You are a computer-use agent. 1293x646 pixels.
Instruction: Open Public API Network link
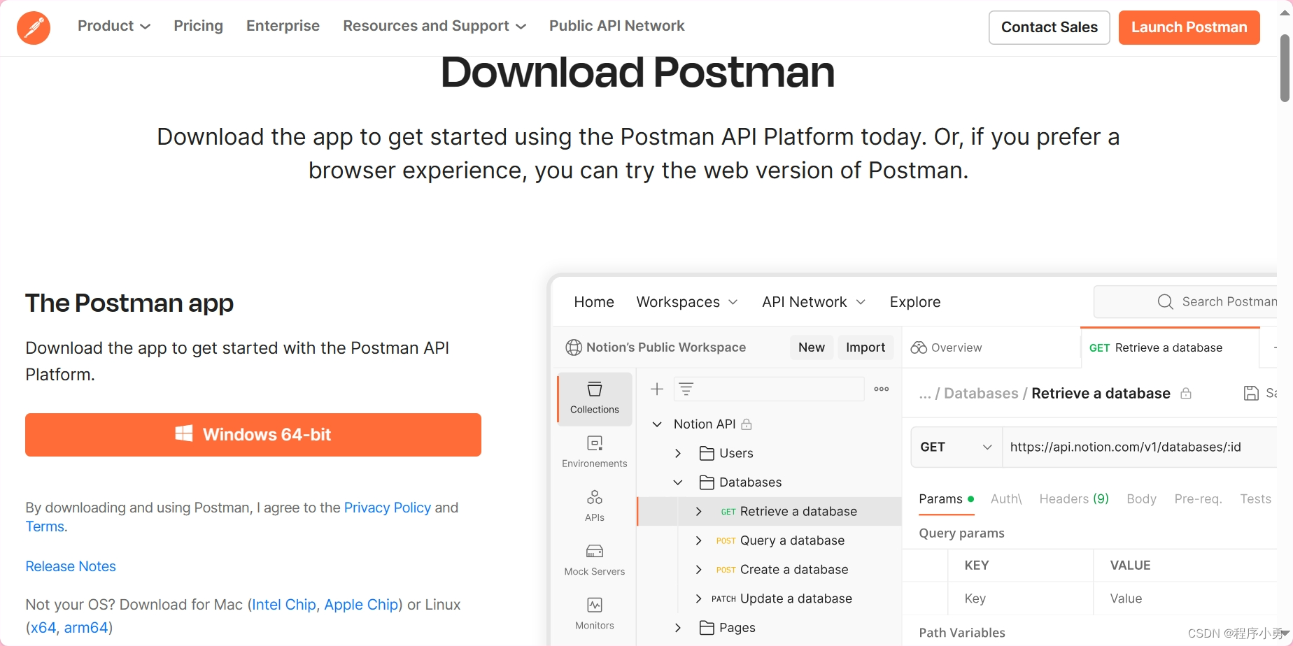(616, 26)
